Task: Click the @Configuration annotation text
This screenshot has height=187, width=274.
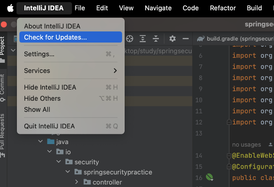Action: click(x=253, y=166)
